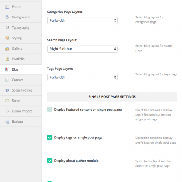Image resolution: width=182 pixels, height=182 pixels.
Task: Click the Typography icon in sidebar
Action: tap(7, 28)
